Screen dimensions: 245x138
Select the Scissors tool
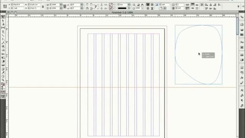click(x=3, y=54)
